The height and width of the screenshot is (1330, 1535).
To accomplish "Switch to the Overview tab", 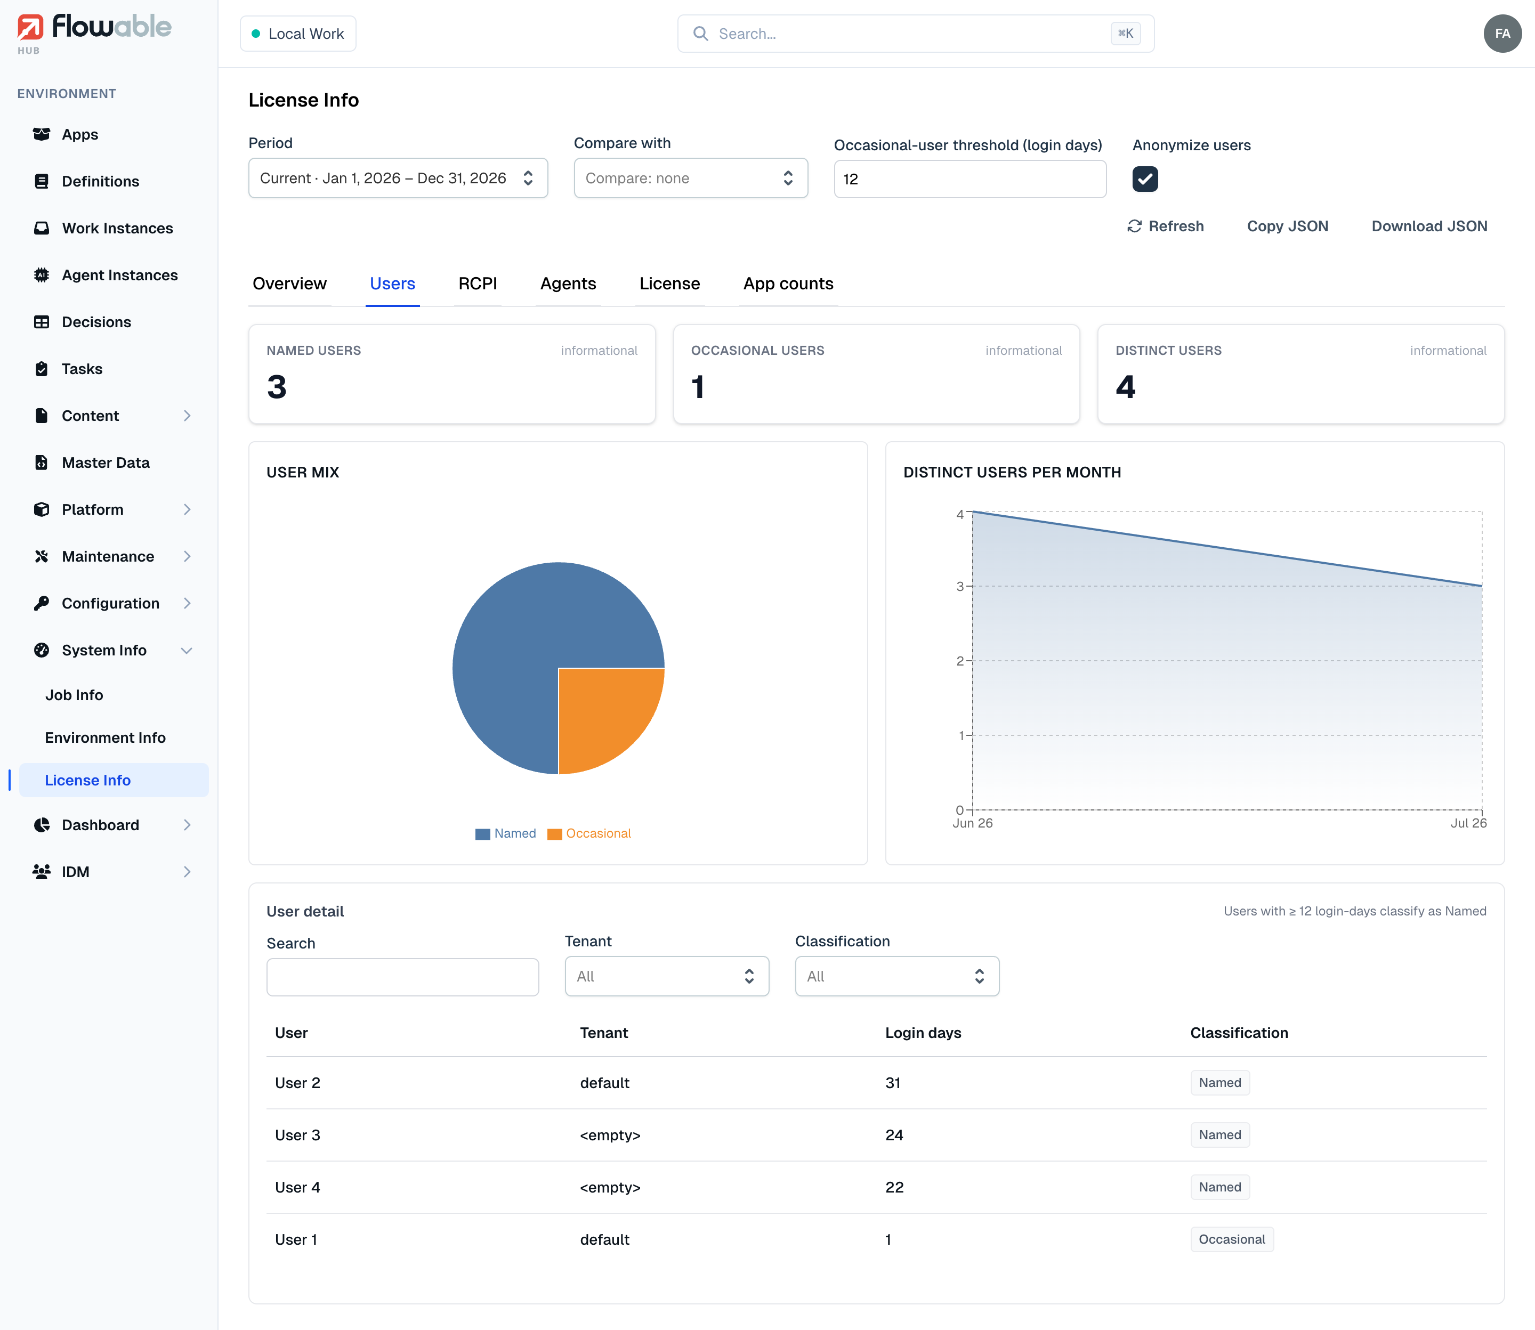I will click(x=289, y=283).
